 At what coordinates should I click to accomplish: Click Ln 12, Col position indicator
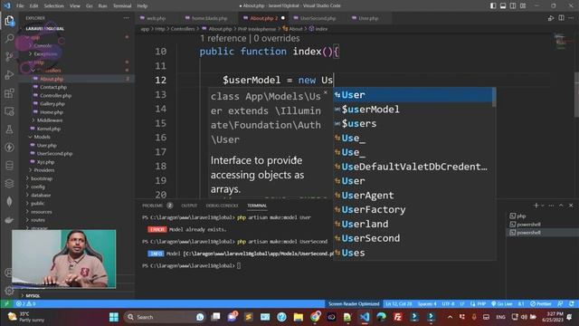(x=398, y=304)
